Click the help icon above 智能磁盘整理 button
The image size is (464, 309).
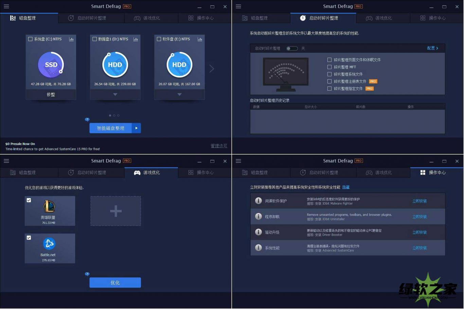tap(87, 119)
